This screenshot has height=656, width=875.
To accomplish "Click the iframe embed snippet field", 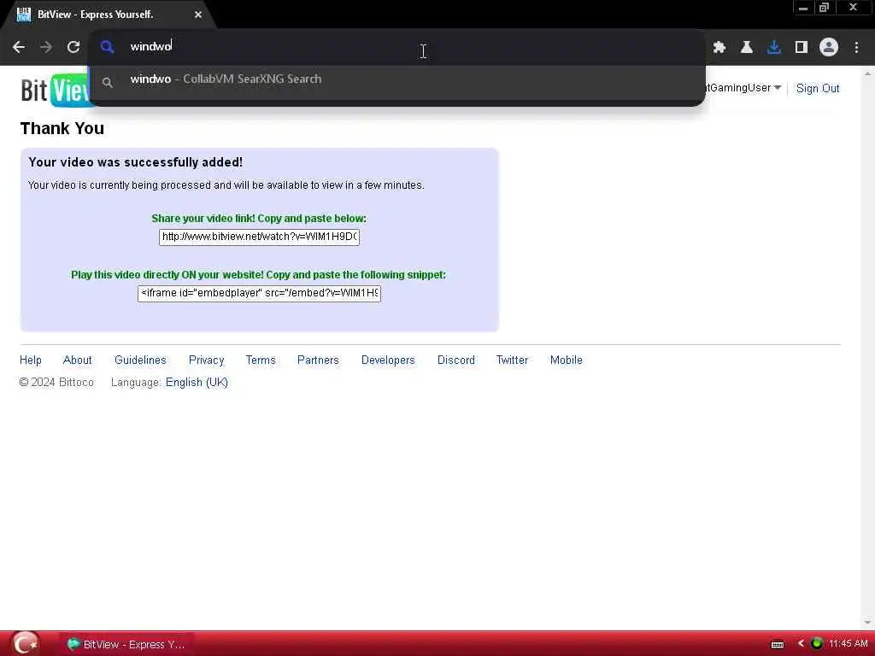I will click(x=259, y=294).
